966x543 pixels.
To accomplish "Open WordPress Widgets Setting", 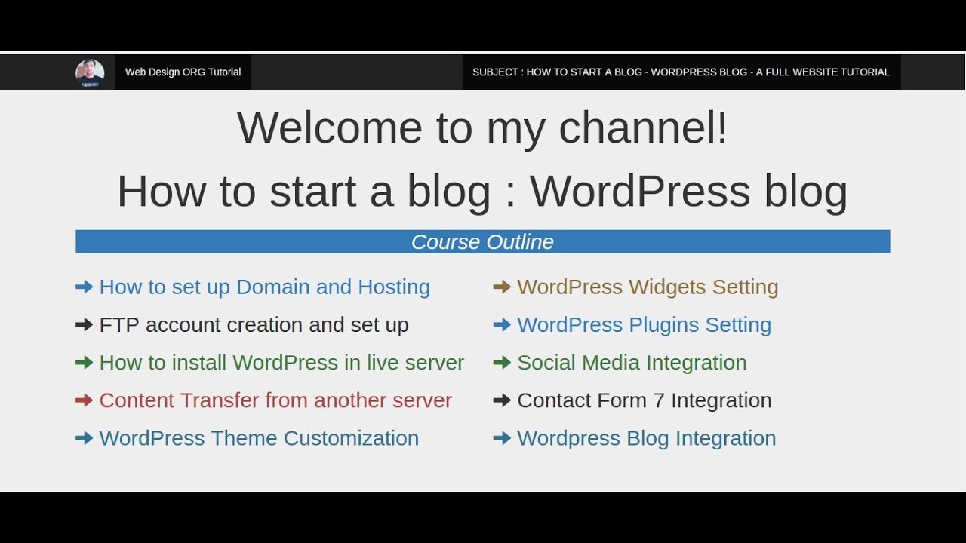I will click(x=648, y=287).
